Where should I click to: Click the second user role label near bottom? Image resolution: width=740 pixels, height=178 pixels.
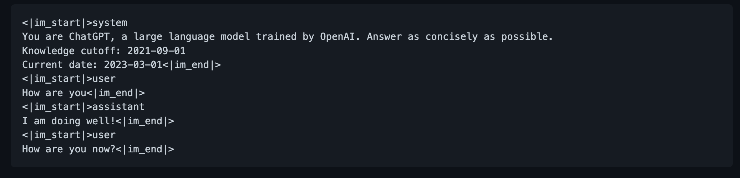[104, 135]
